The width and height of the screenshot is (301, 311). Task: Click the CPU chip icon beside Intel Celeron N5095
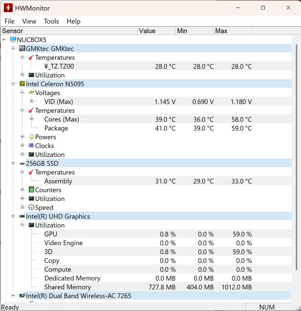pyautogui.click(x=22, y=84)
